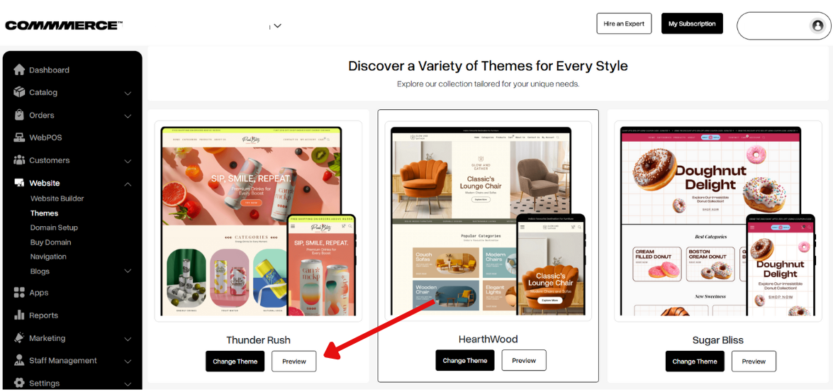Open the store selector dropdown arrow
Screen dimensions: 833x392
[277, 26]
